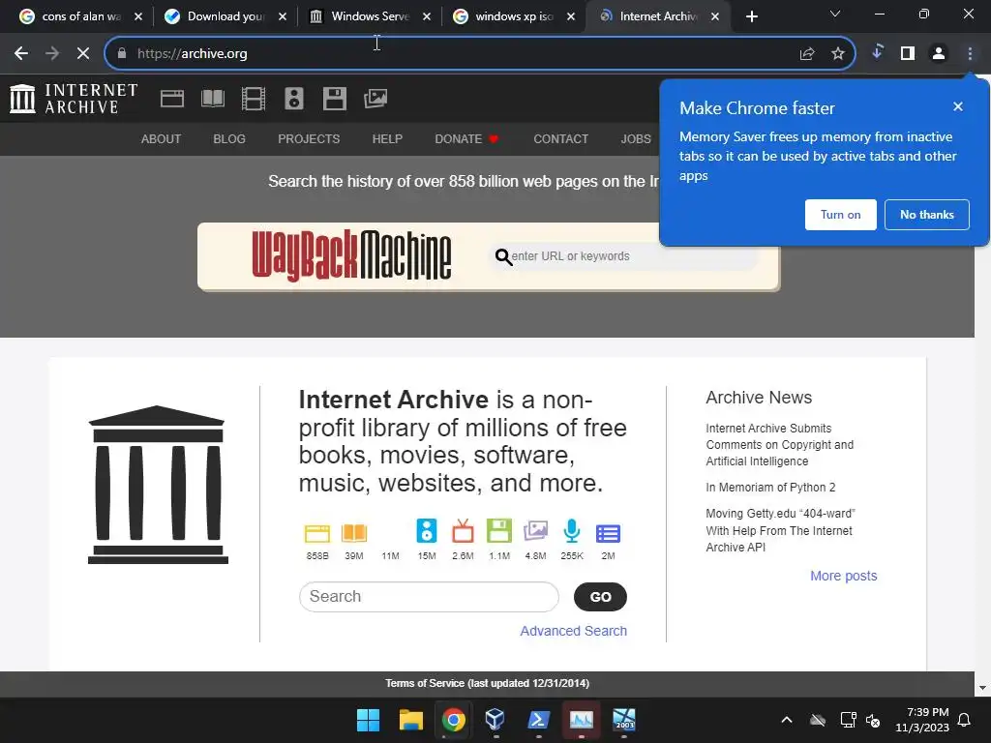Turn on Memory Saver
Viewport: 991px width, 743px height.
pos(841,215)
